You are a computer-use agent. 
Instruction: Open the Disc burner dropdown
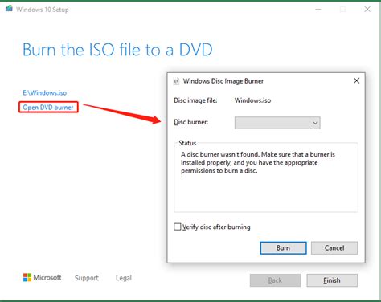click(277, 123)
